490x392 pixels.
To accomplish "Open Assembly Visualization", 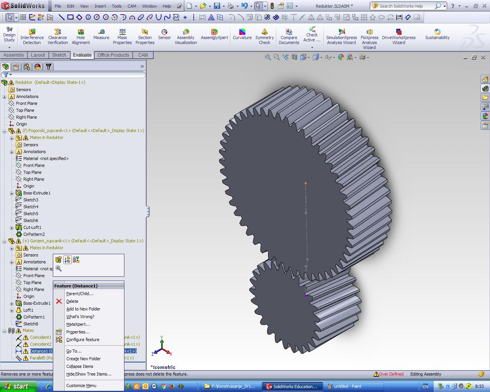I will [186, 37].
